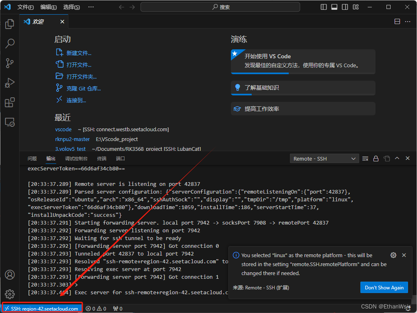
Task: Open errors and warnings status item
Action: click(96, 309)
